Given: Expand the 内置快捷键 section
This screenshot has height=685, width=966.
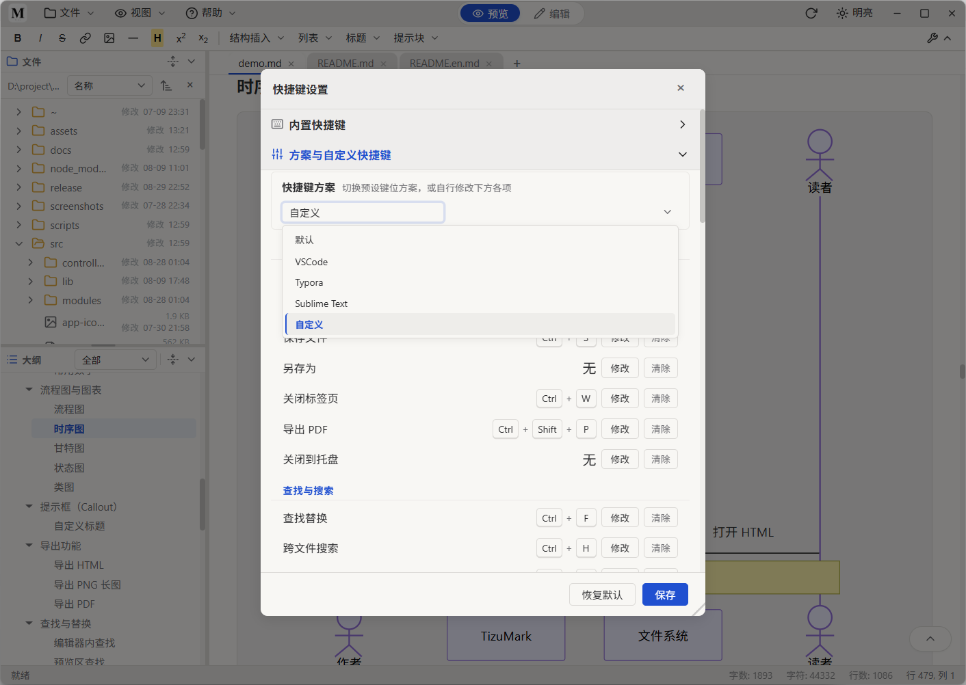Looking at the screenshot, I should tap(480, 124).
